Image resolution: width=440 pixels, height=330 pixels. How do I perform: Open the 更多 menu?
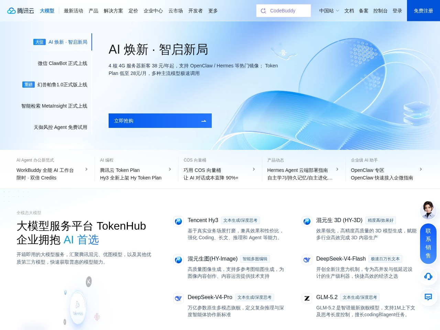213,11
